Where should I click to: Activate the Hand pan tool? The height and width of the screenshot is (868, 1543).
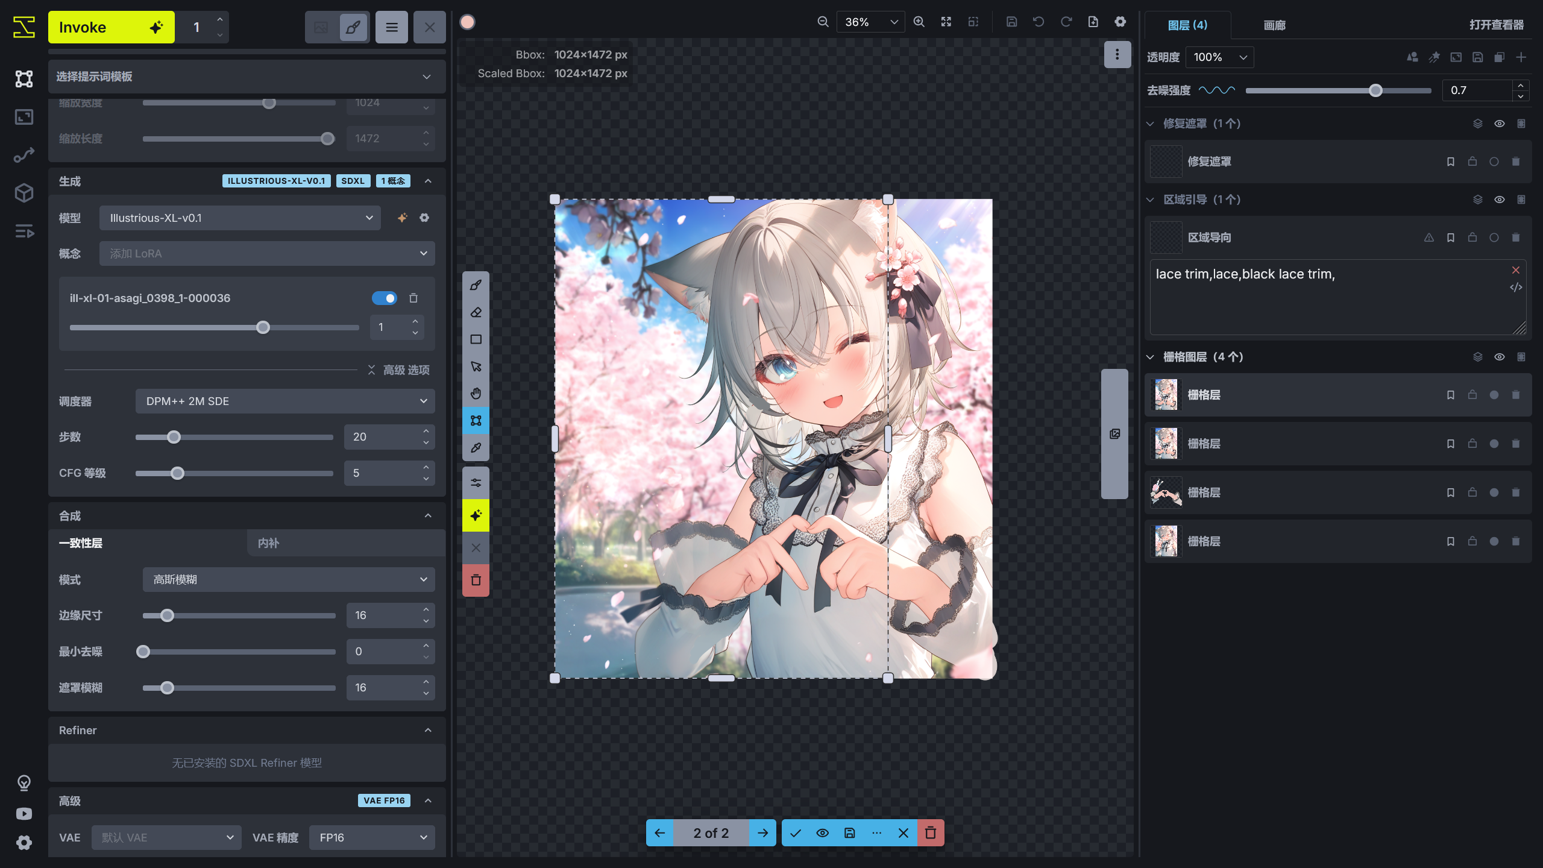click(476, 393)
